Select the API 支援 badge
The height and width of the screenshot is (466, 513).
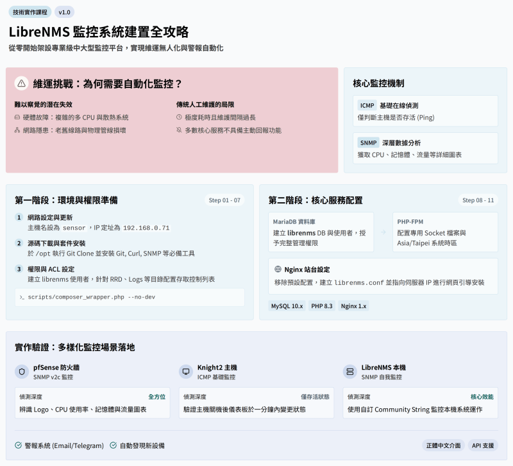(483, 445)
